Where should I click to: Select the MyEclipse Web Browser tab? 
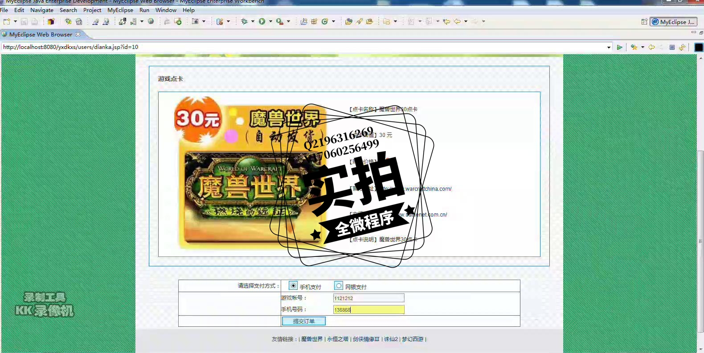click(41, 34)
